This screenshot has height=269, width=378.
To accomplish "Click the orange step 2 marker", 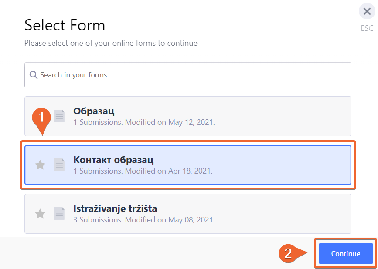I will (289, 253).
